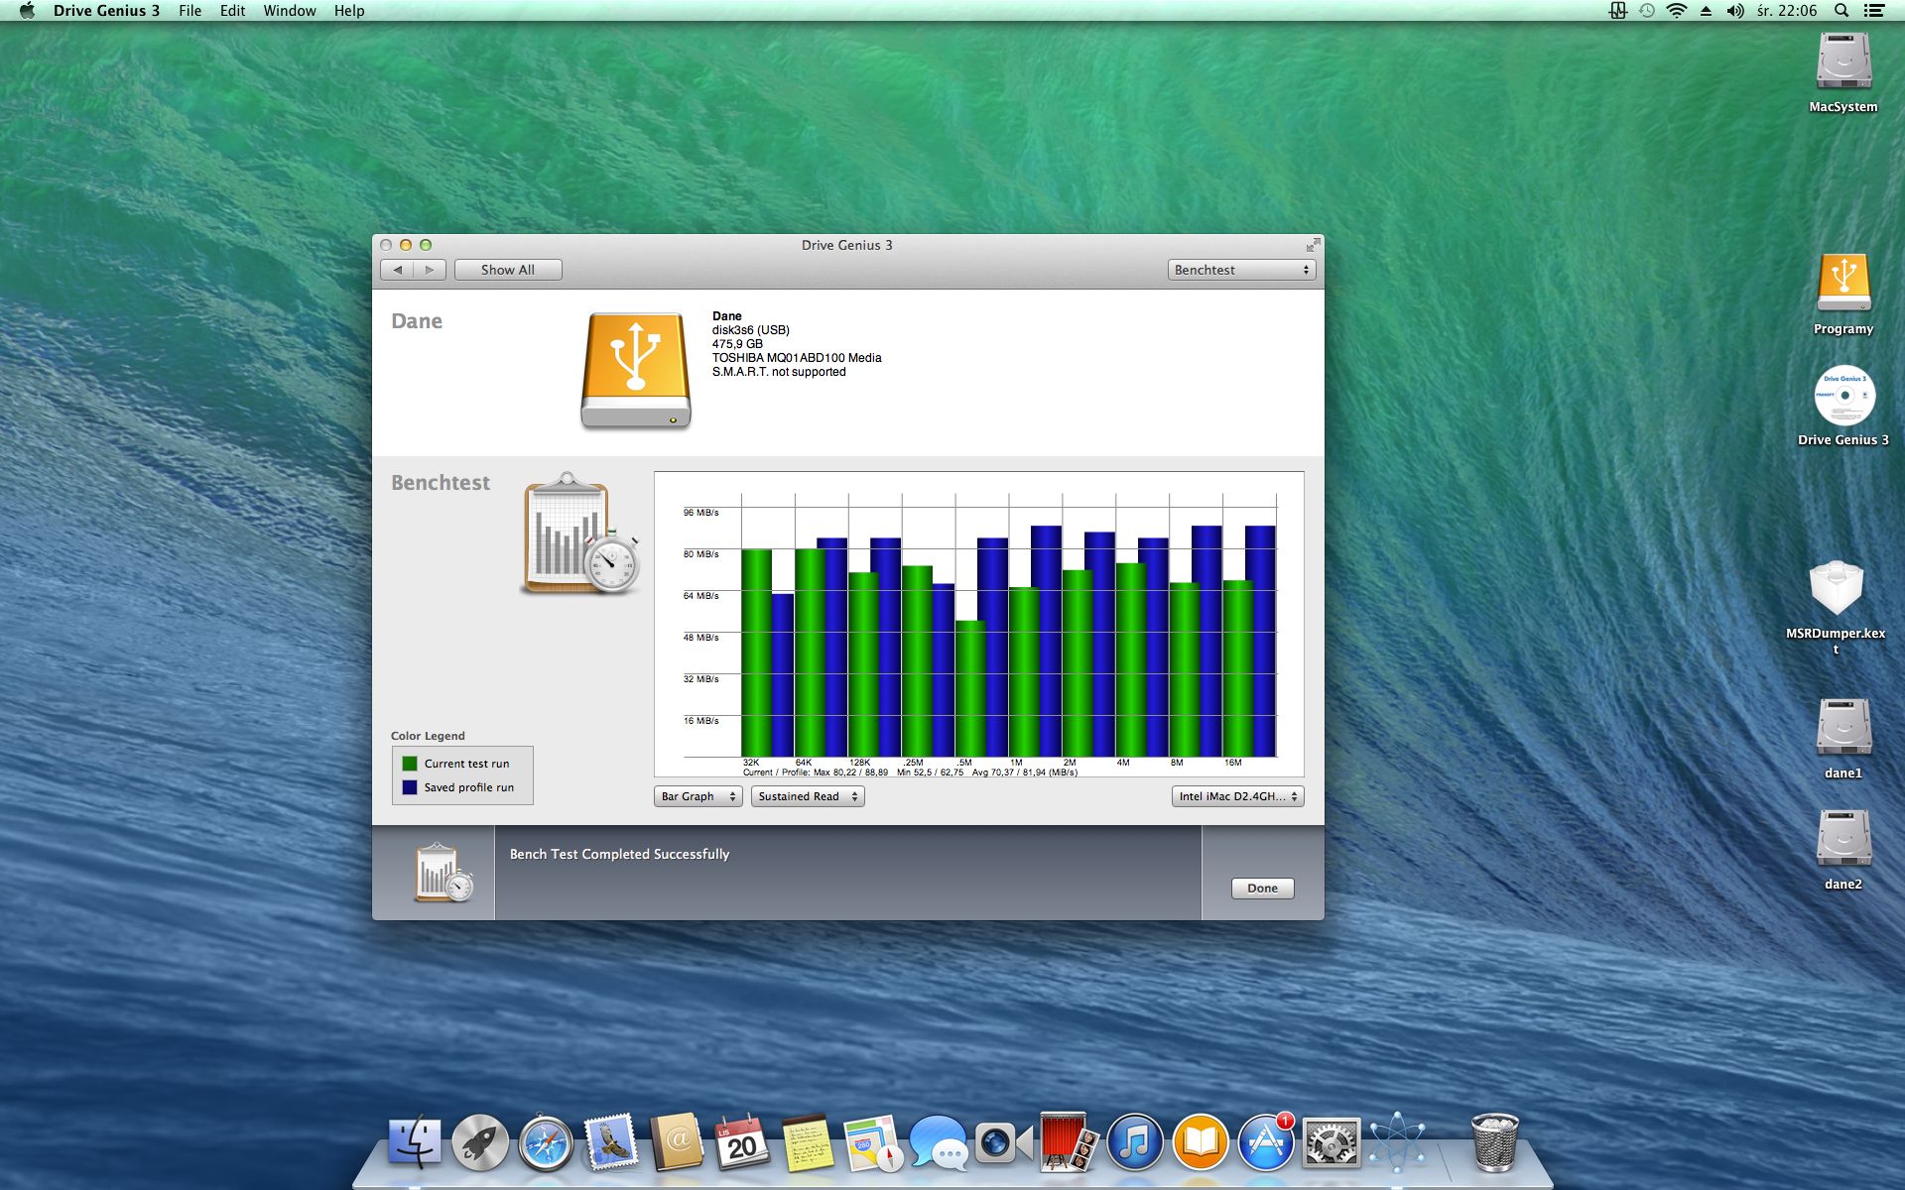
Task: Open iTunes from the dock
Action: pyautogui.click(x=1135, y=1142)
